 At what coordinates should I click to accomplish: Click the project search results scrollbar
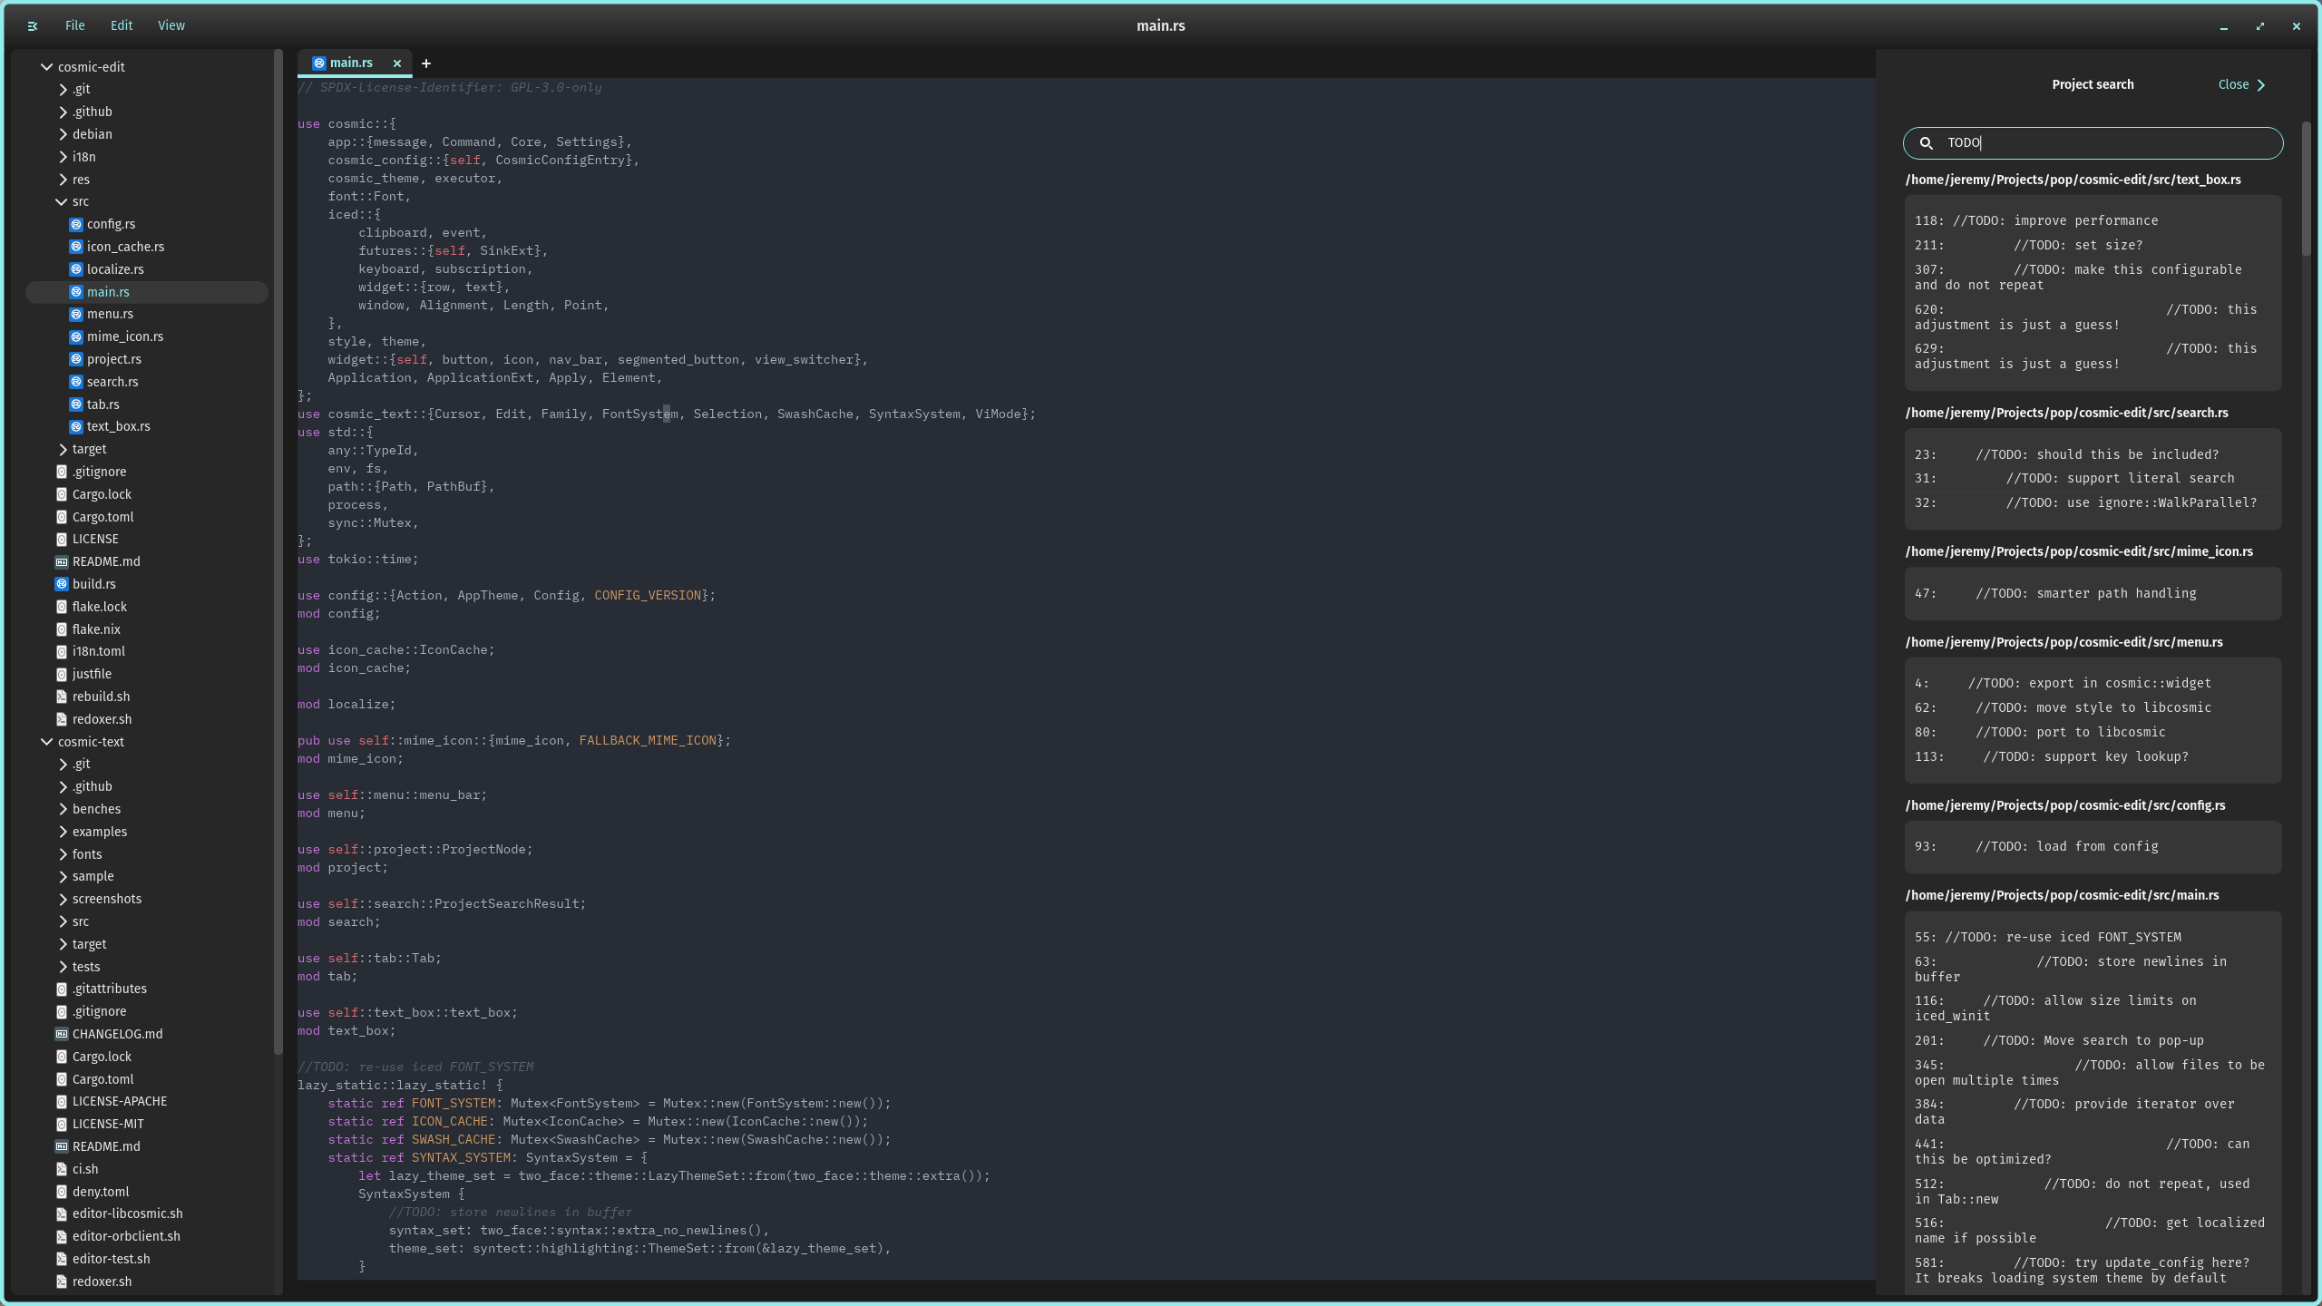pyautogui.click(x=2307, y=189)
